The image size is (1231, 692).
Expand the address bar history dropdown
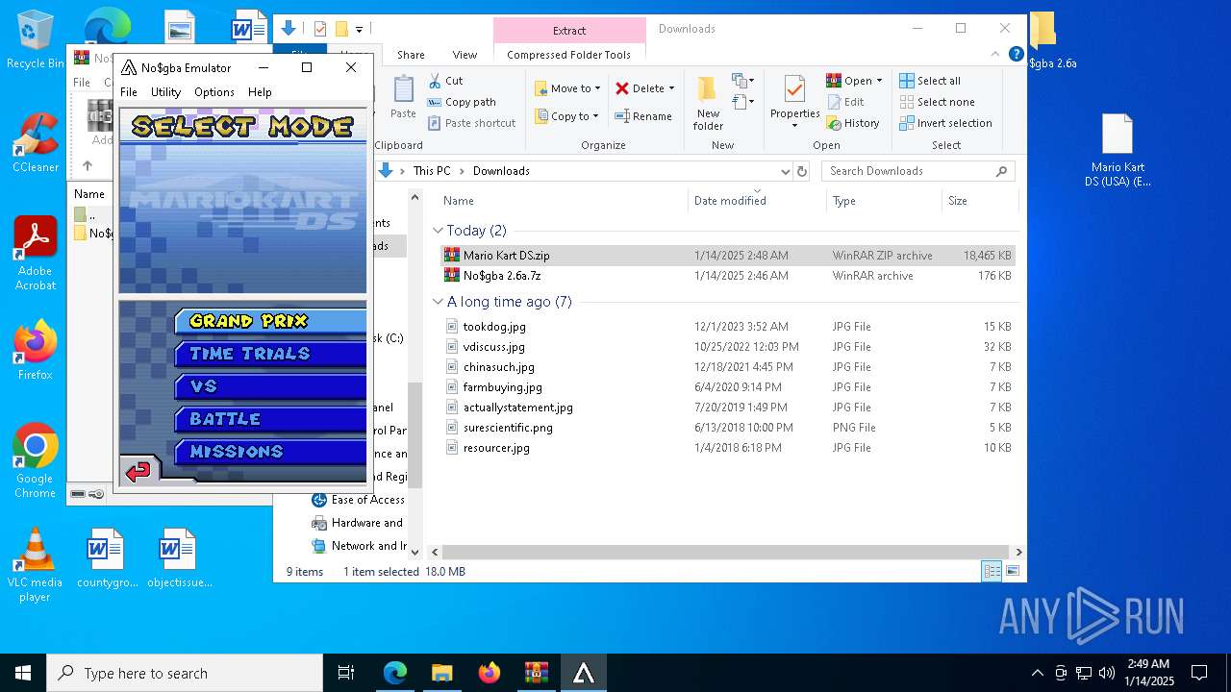[785, 171]
